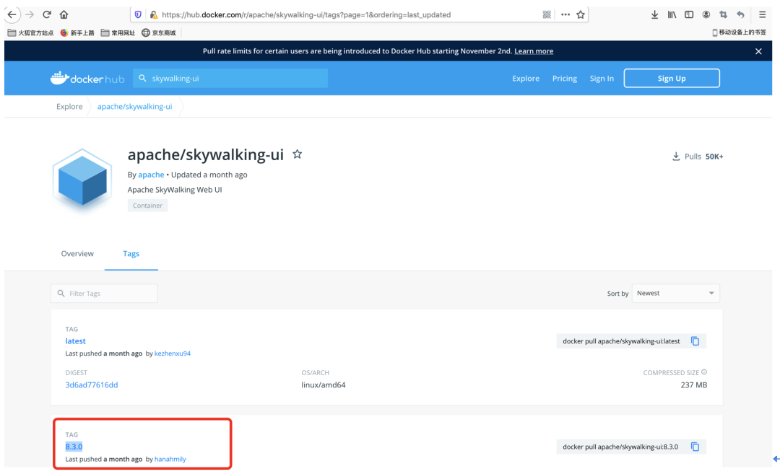Open the hanahmily user profile link
Screen dimensions: 780x474
point(170,459)
